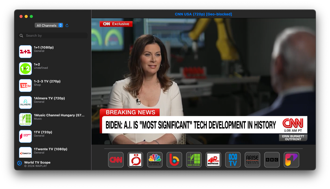Open the CNBC Africa channel icon

point(155,160)
